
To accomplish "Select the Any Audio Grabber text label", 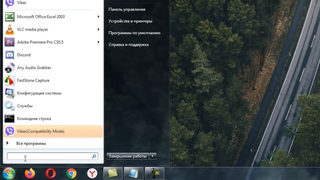I will pyautogui.click(x=34, y=67).
